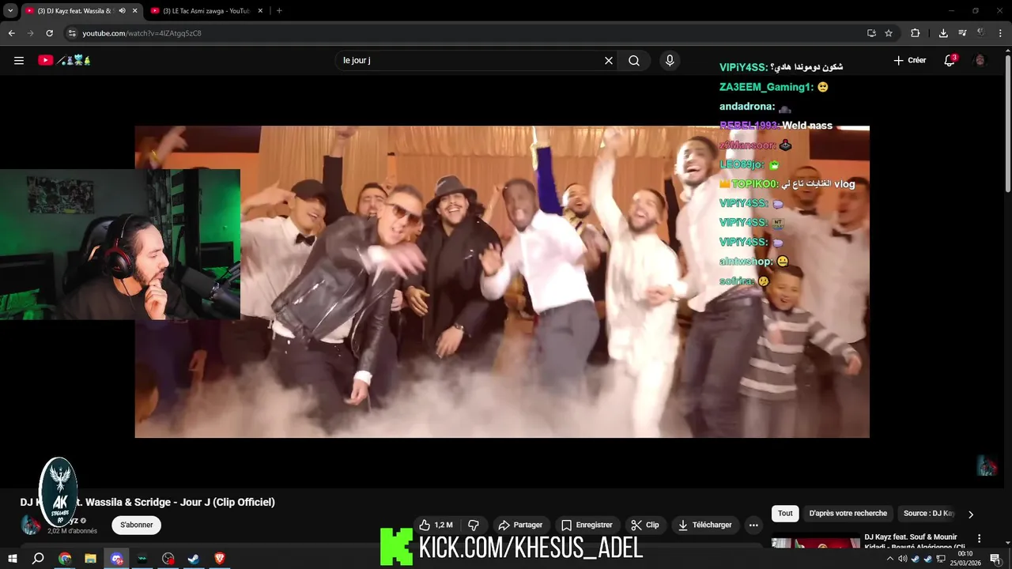Share the video via Partager

tap(520, 525)
